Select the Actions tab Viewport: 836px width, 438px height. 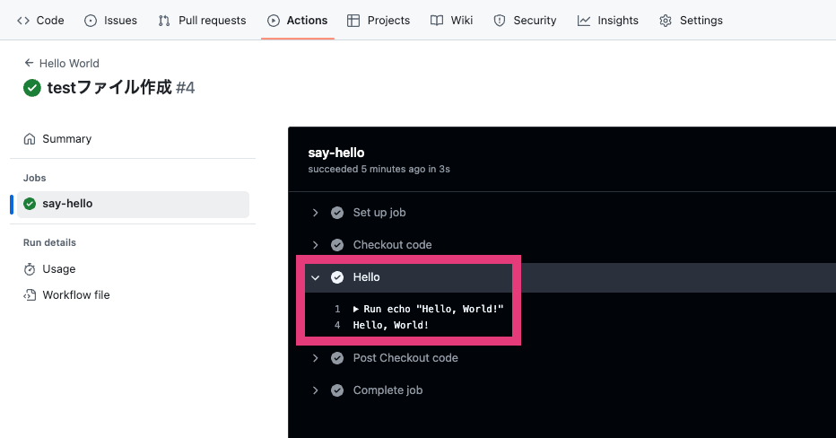[x=298, y=21]
